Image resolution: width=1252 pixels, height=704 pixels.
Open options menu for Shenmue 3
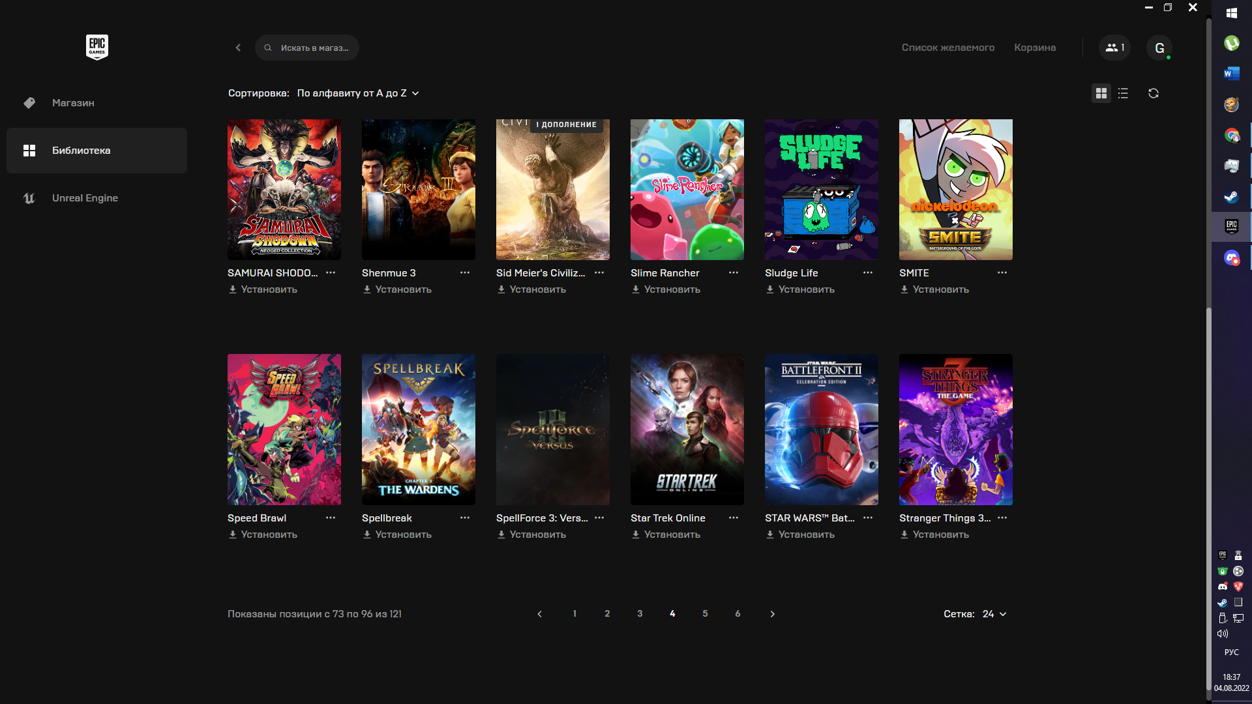[465, 272]
